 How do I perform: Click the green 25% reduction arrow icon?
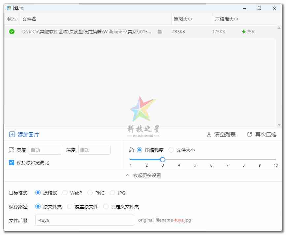(243, 32)
